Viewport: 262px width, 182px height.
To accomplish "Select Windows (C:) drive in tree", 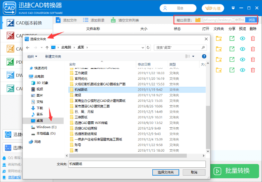I will tap(46, 127).
